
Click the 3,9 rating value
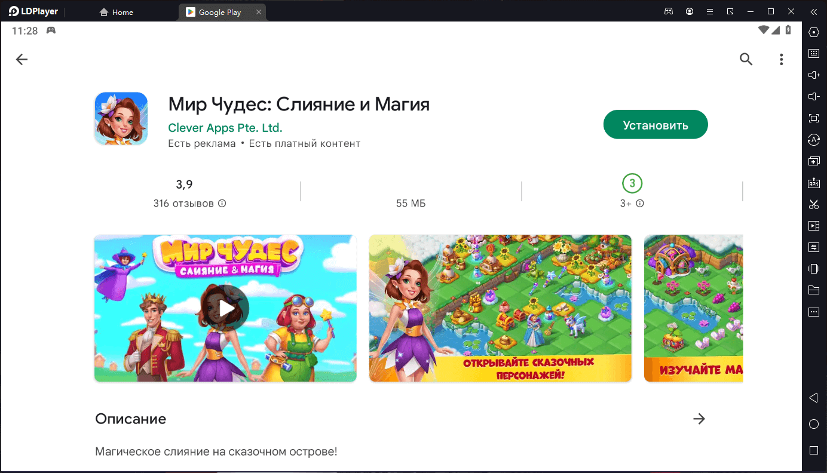184,185
